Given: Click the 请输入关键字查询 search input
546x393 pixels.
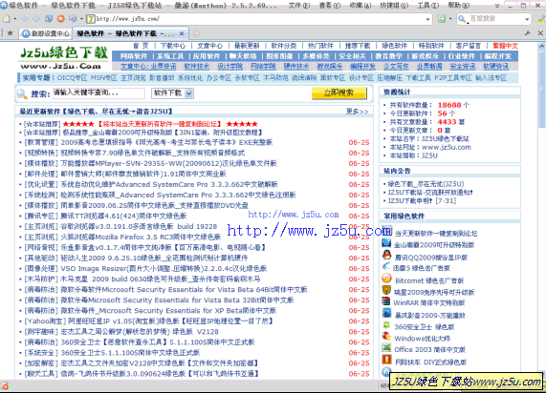Looking at the screenshot, I should pos(98,93).
